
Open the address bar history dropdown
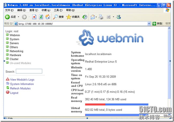[x=149, y=23]
